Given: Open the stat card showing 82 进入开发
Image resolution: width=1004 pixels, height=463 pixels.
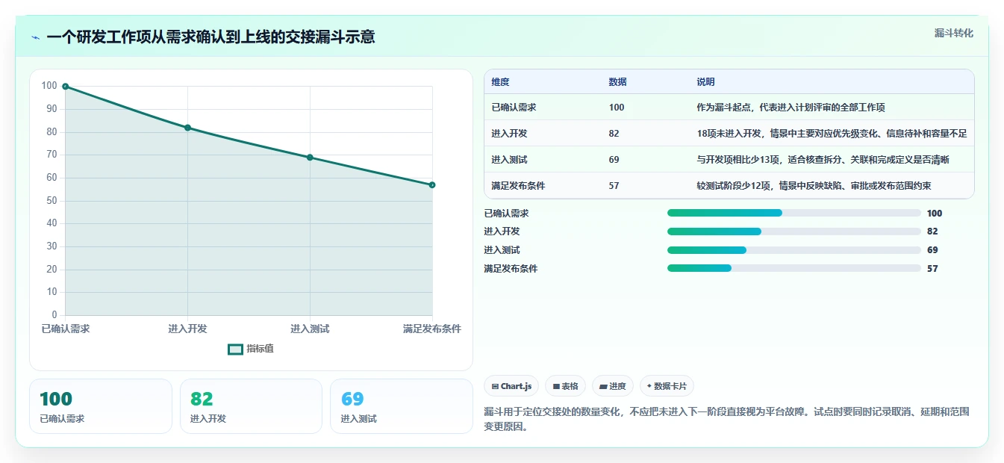Looking at the screenshot, I should click(x=251, y=406).
